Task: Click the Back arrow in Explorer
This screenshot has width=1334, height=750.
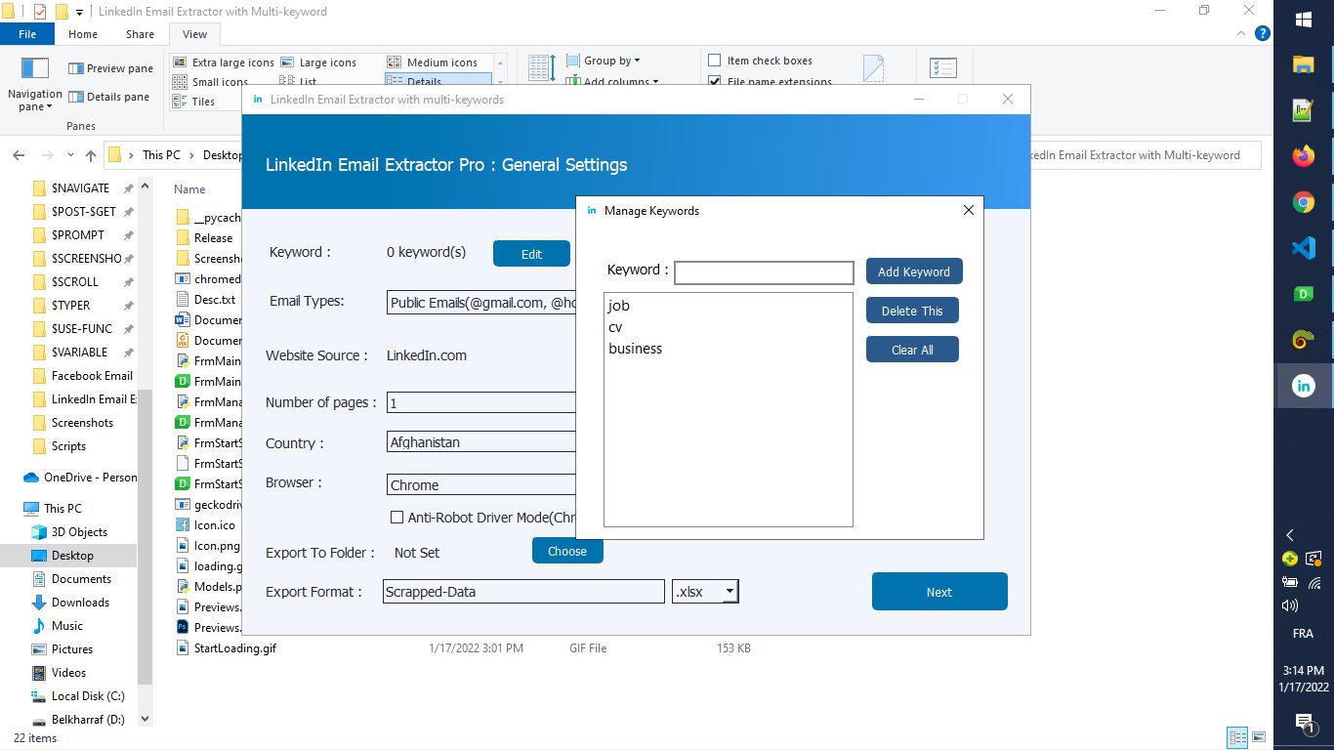Action: 18,154
